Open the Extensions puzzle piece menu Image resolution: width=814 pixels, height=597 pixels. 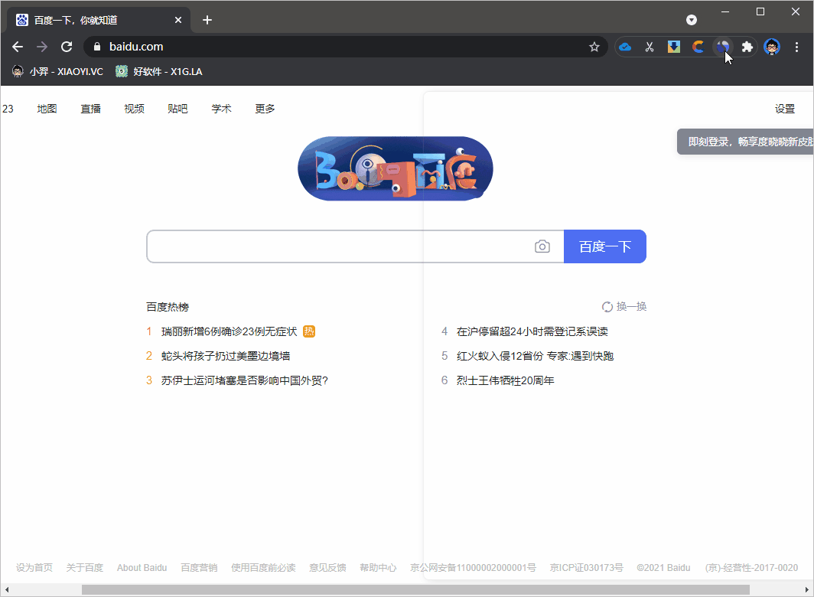[x=747, y=47]
